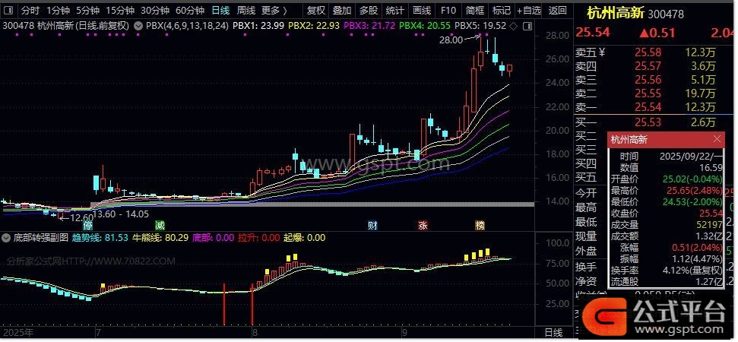This screenshot has height=342, width=738.
Task: Click the diamond icon after PBX5
Action: pos(514,27)
